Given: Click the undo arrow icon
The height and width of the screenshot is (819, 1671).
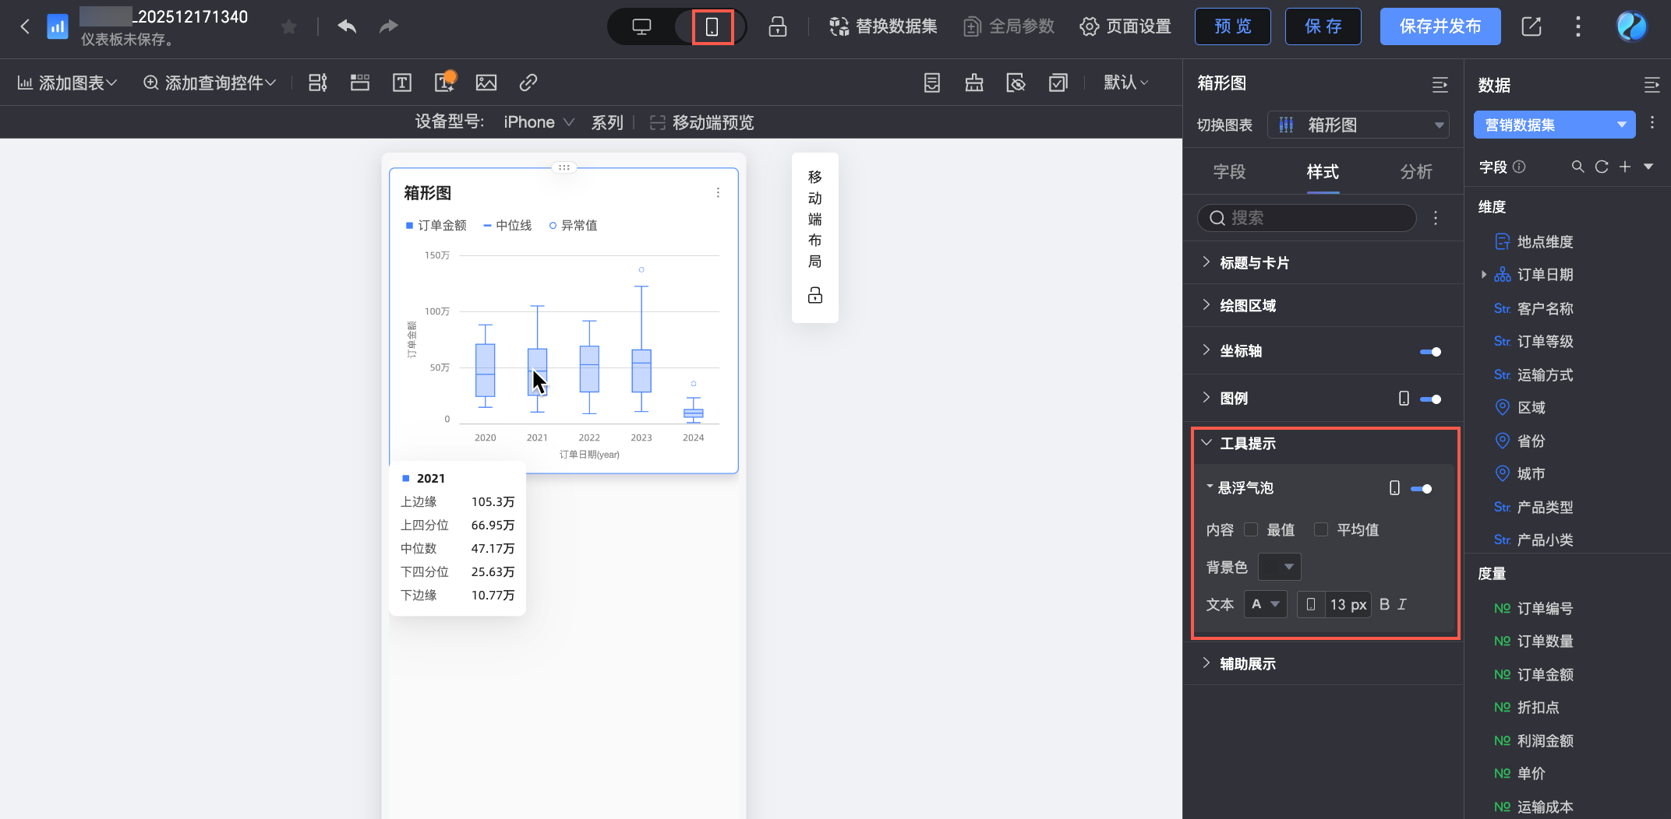Looking at the screenshot, I should pos(347,26).
